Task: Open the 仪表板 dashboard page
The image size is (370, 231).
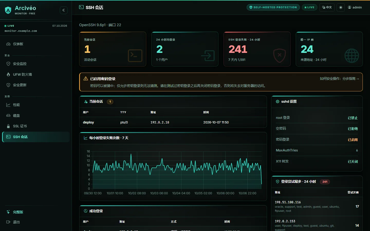Action: pyautogui.click(x=36, y=44)
